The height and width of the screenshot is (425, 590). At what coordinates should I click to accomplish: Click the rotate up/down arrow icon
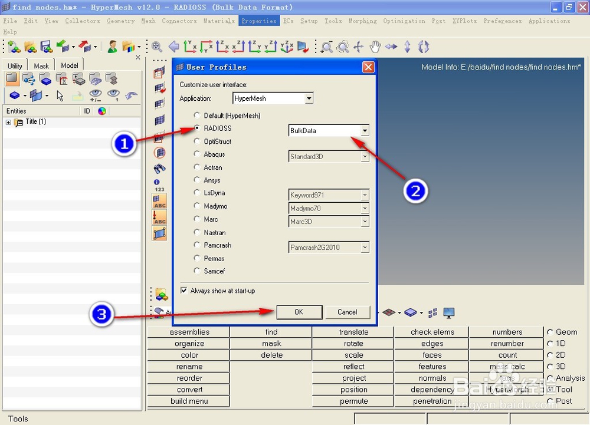[x=407, y=47]
